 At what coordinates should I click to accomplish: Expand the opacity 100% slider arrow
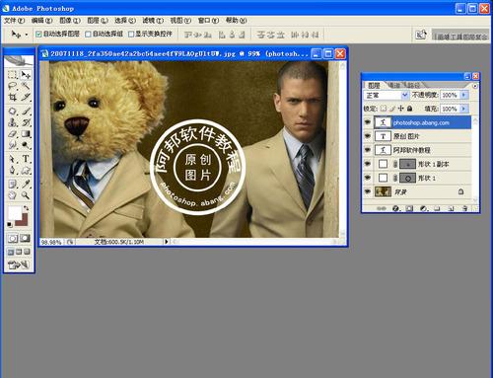pos(463,95)
